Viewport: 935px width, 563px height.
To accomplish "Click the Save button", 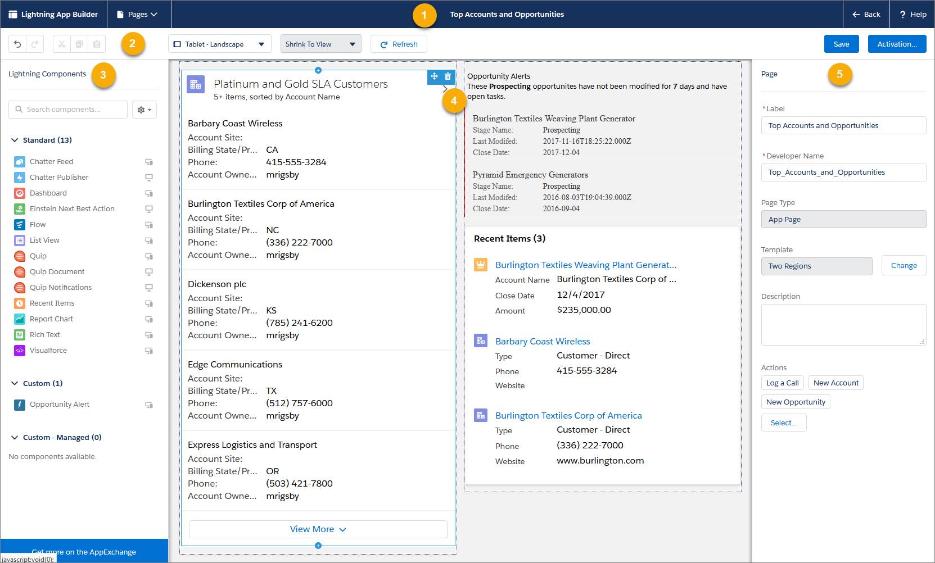I will (x=841, y=44).
